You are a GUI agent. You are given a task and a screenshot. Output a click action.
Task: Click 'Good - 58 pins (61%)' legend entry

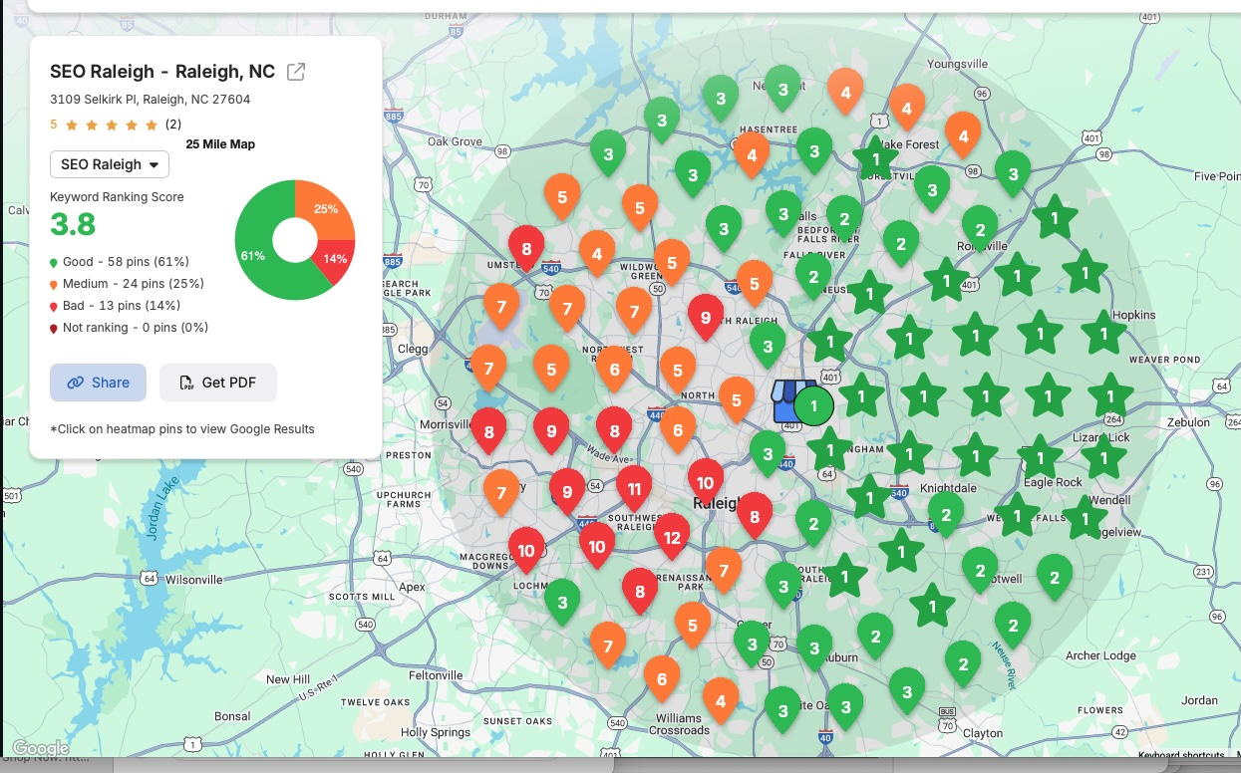120,262
